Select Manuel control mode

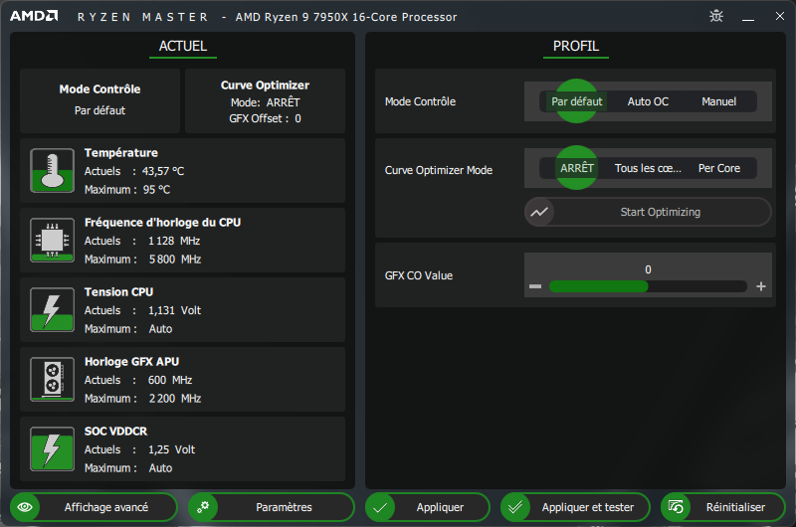[718, 101]
